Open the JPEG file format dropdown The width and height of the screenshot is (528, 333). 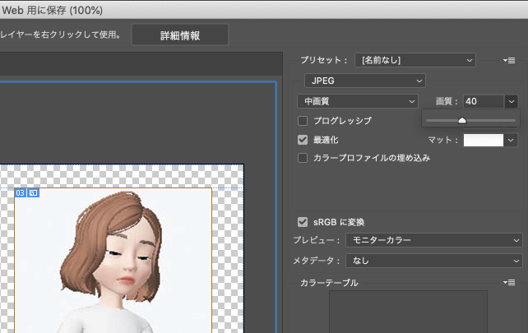coord(364,81)
